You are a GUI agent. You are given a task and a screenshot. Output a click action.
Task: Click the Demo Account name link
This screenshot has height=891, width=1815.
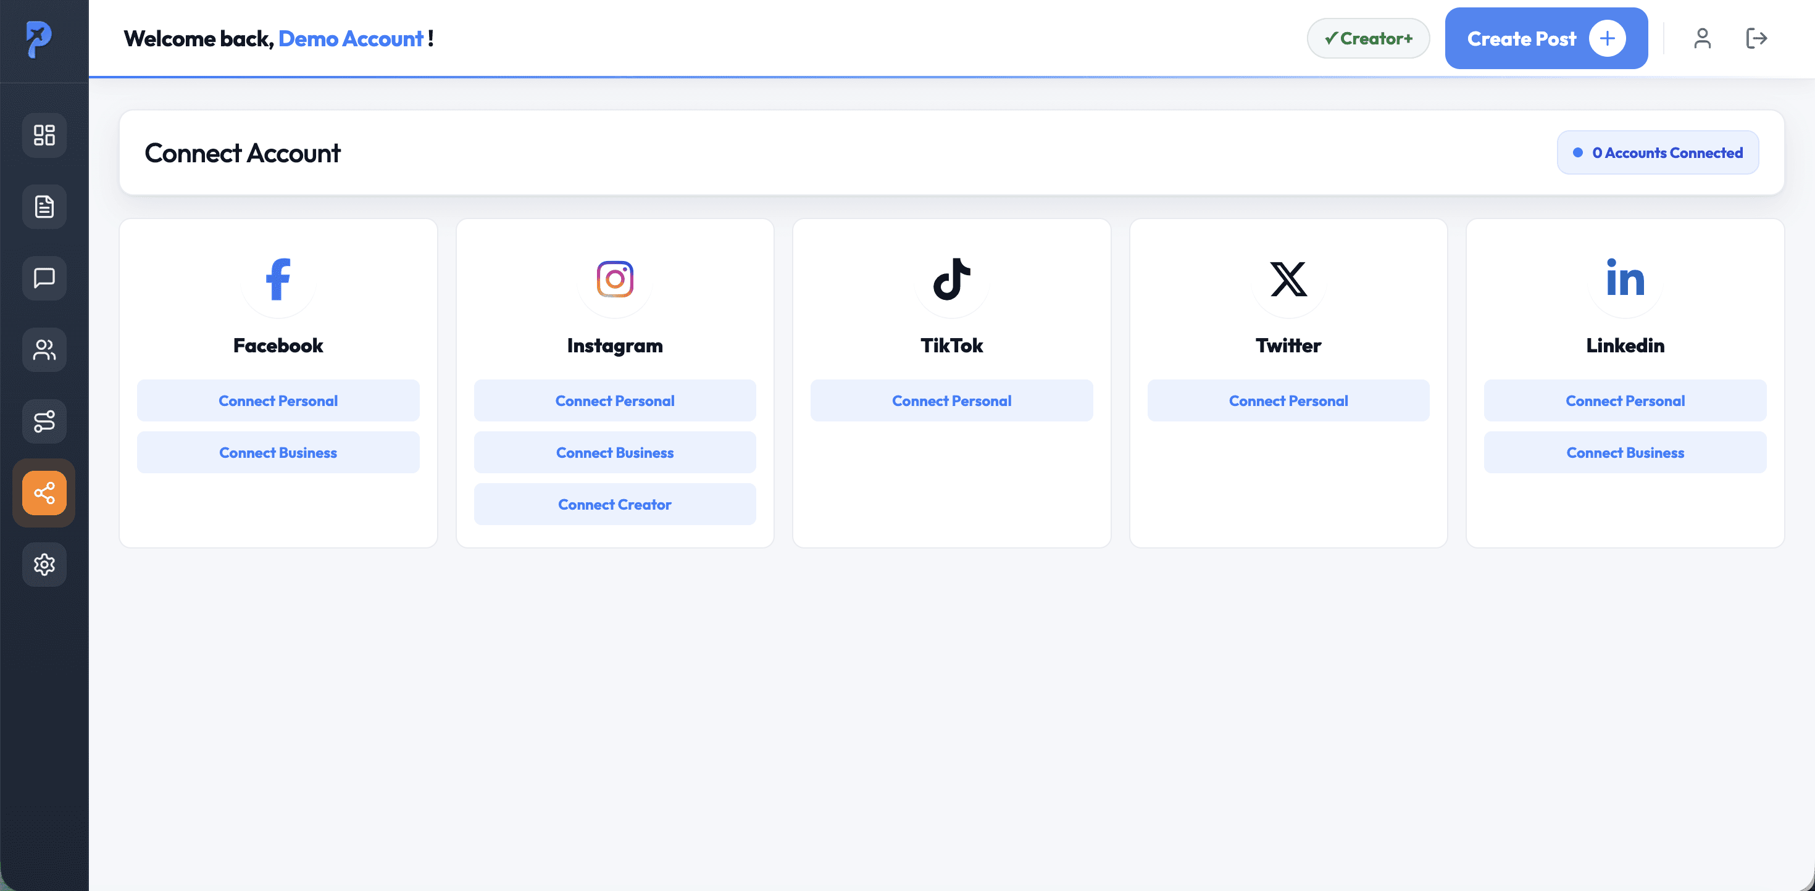(351, 39)
